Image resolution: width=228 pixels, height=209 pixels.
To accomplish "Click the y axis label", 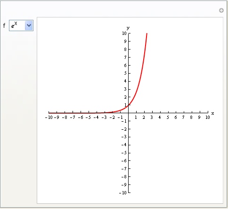I will pos(128,28).
